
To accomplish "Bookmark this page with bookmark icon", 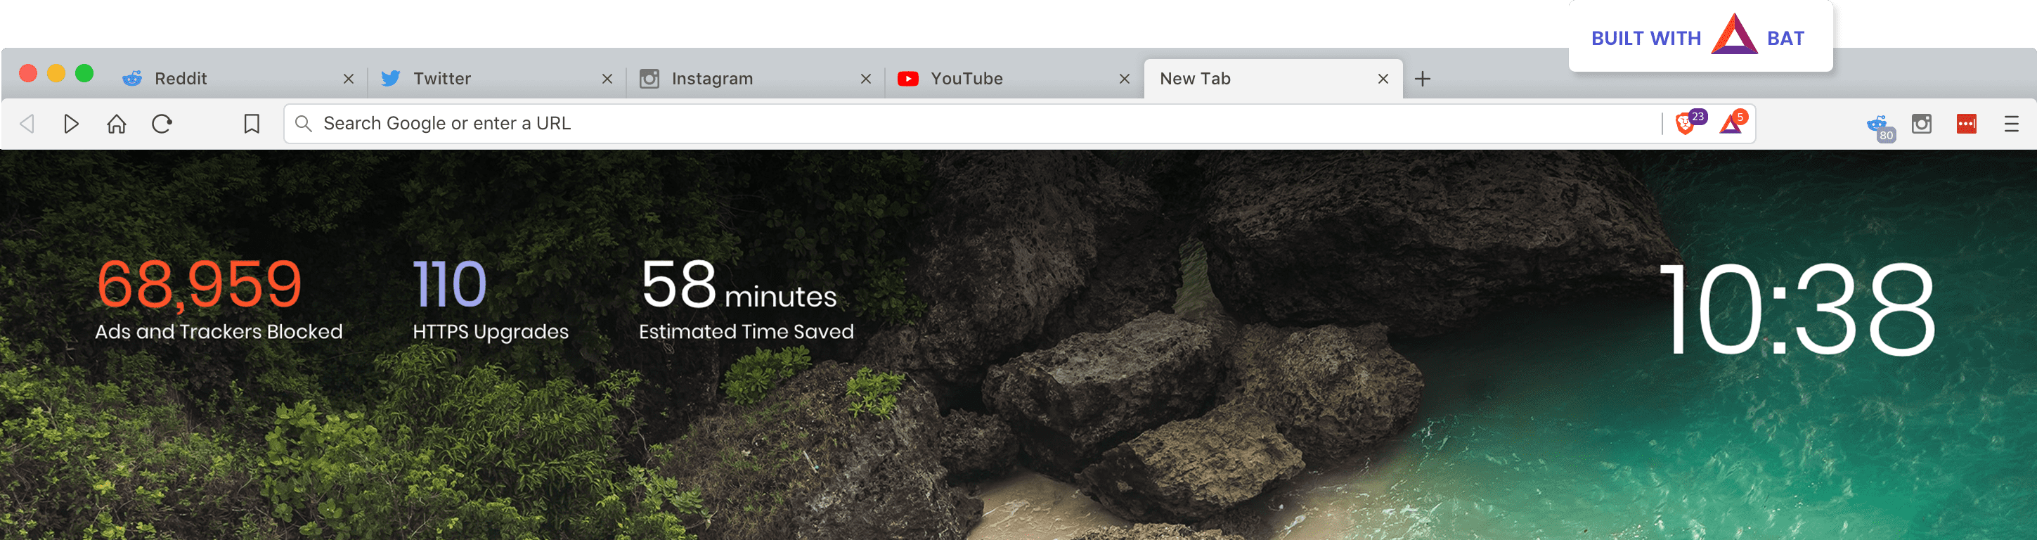I will click(252, 123).
